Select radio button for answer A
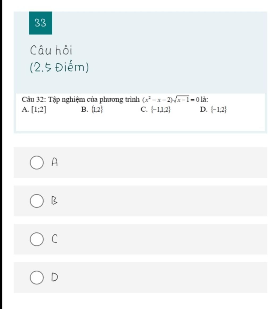 pyautogui.click(x=37, y=162)
